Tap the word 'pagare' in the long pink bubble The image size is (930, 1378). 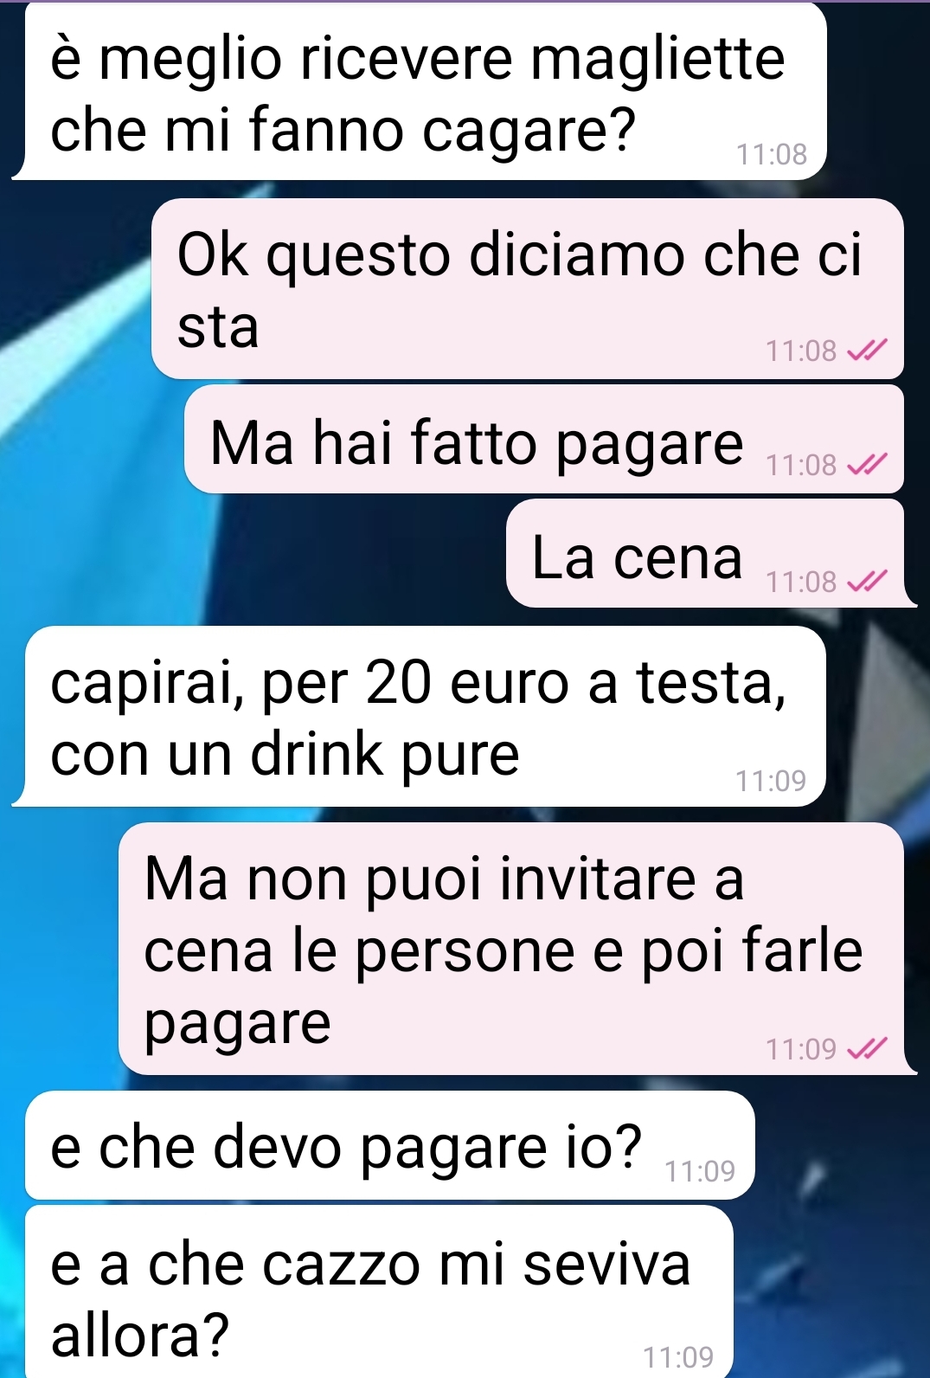coord(238,1025)
